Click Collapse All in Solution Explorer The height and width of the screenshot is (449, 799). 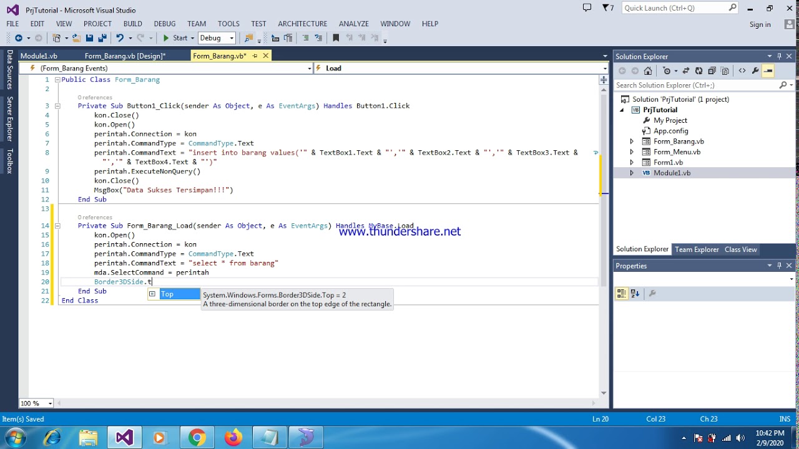[712, 70]
